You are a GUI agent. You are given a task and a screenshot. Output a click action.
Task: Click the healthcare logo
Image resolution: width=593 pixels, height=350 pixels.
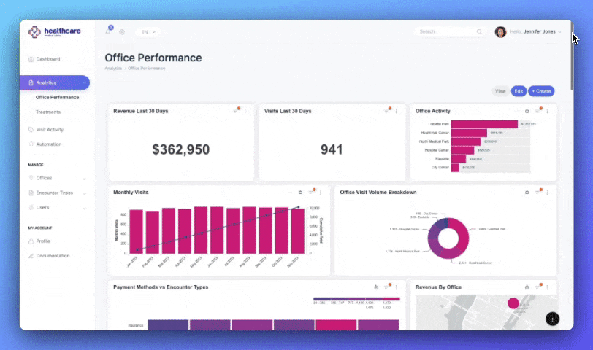pyautogui.click(x=55, y=32)
